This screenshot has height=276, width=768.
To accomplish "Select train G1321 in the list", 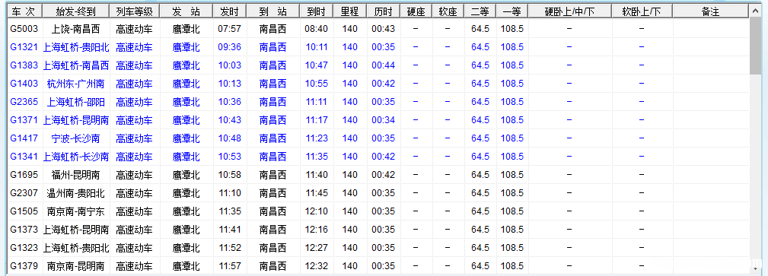I will click(378, 47).
